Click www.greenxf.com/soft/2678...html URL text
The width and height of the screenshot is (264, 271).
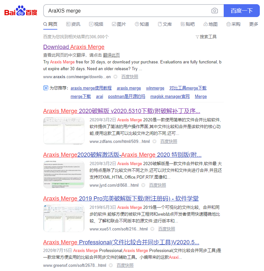click(x=74, y=266)
